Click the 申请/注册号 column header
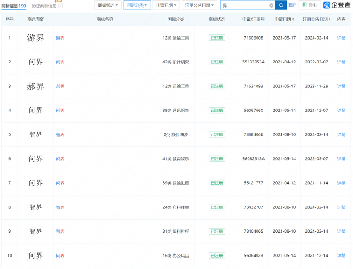This screenshot has height=269, width=353. tap(253, 19)
